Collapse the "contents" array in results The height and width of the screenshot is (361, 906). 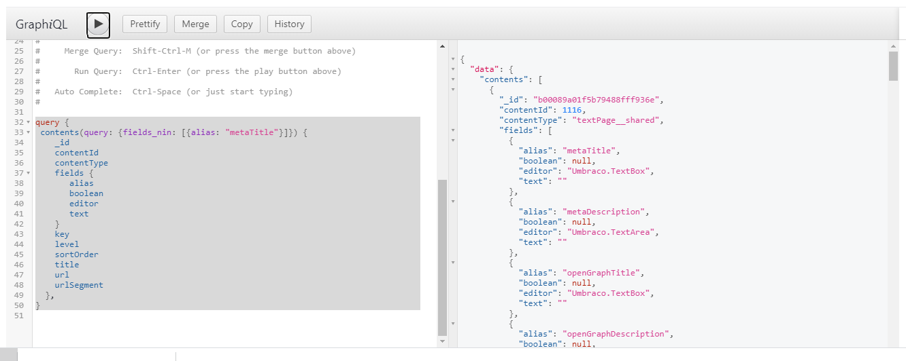(452, 79)
